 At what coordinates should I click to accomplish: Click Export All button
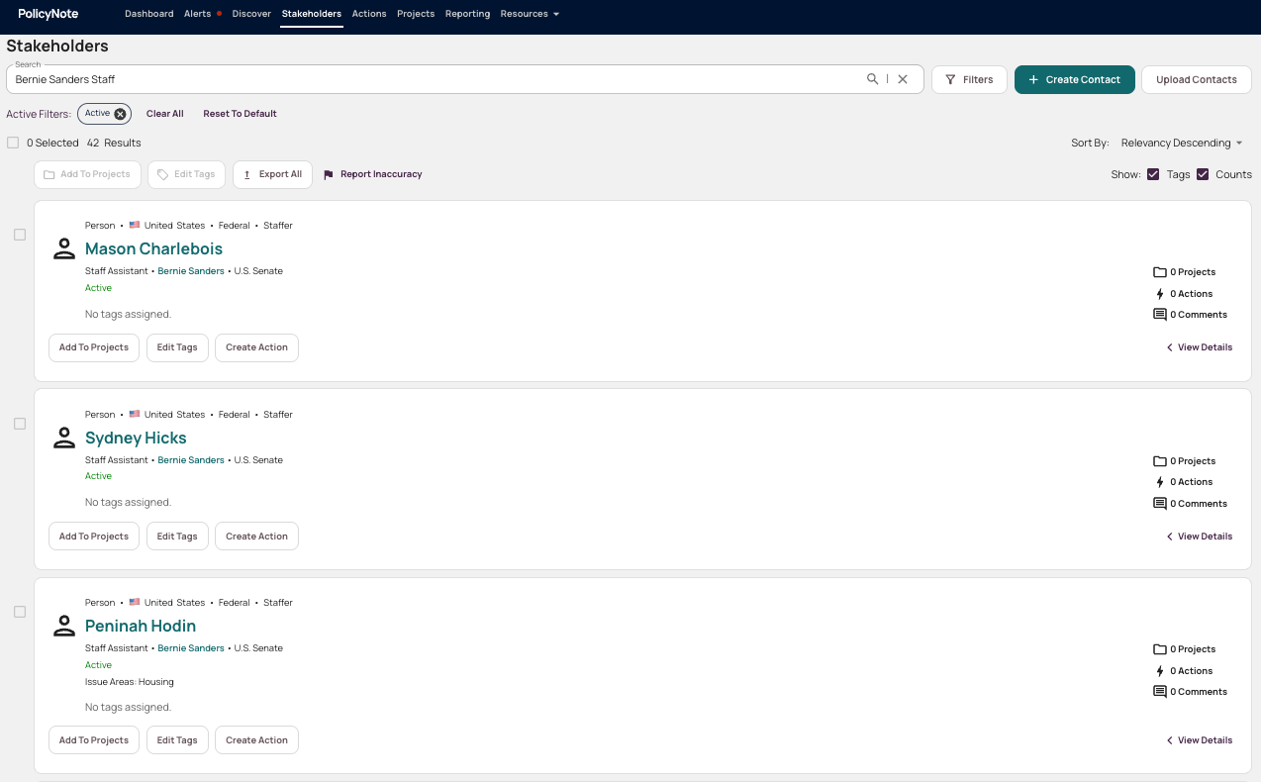point(273,174)
